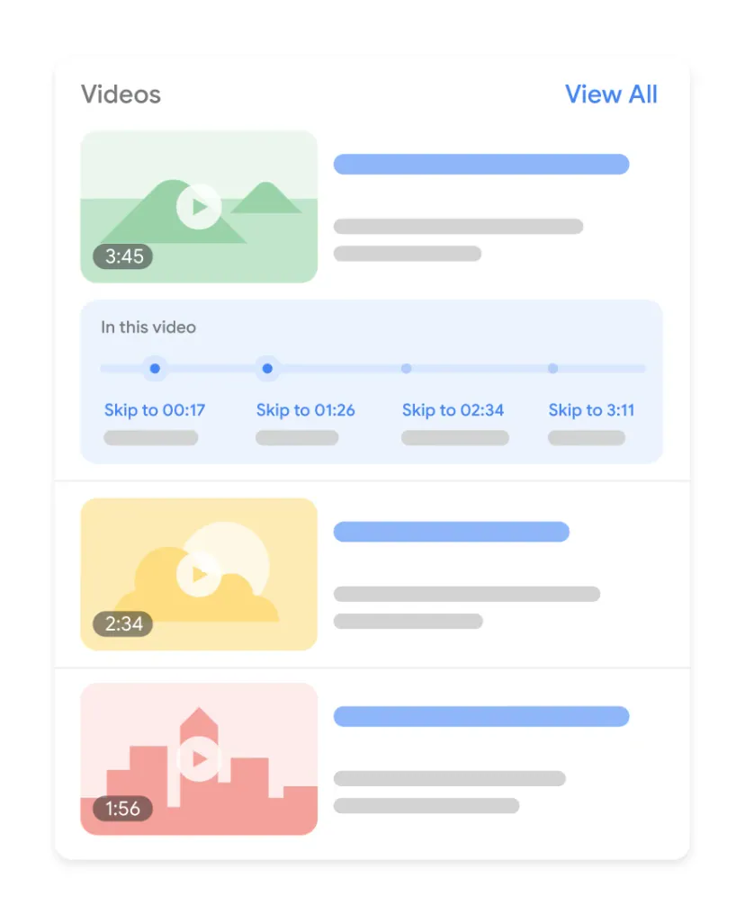The width and height of the screenshot is (745, 914).
Task: Click the Videos section heading
Action: [x=121, y=94]
